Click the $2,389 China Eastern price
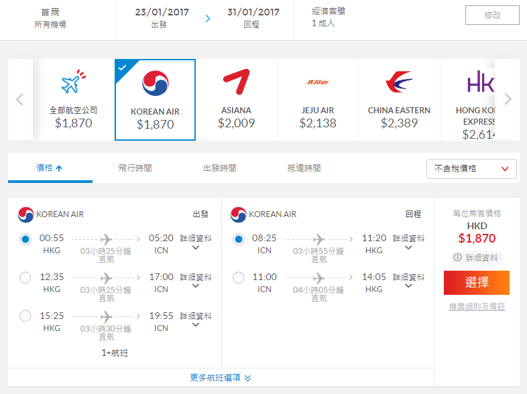This screenshot has width=527, height=394. (x=399, y=123)
